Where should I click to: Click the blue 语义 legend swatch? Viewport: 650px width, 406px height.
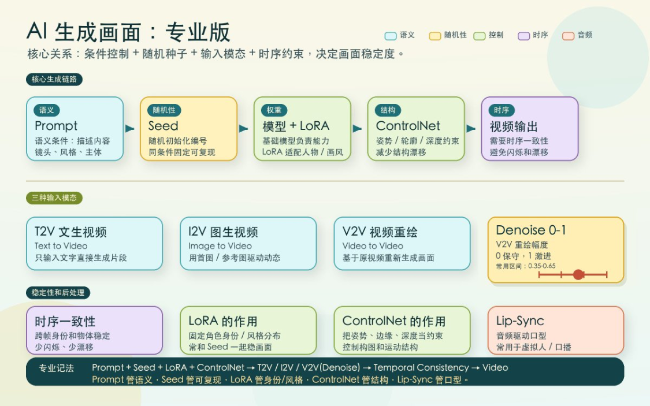[391, 36]
